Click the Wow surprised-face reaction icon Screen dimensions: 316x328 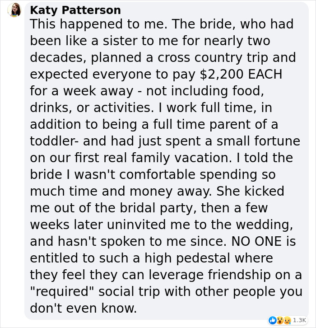(279, 320)
